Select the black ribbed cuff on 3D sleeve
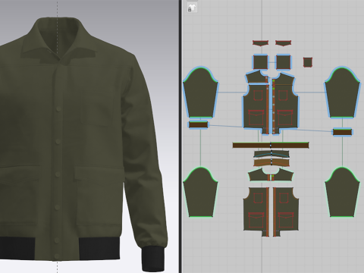 pos(153,259)
